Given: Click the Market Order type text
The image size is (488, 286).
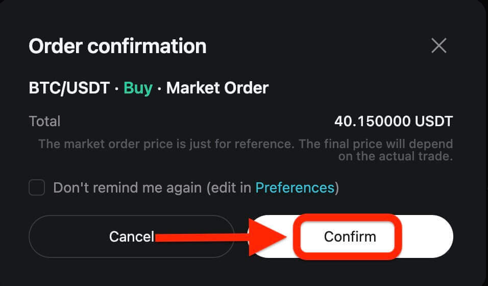Looking at the screenshot, I should tap(217, 88).
